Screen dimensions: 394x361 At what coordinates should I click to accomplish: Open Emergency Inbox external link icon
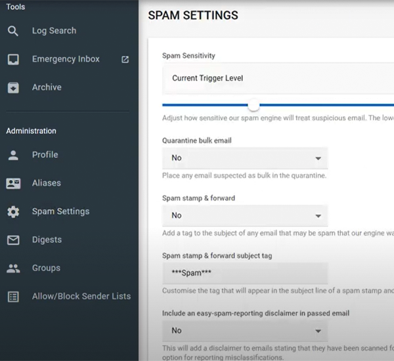(125, 59)
